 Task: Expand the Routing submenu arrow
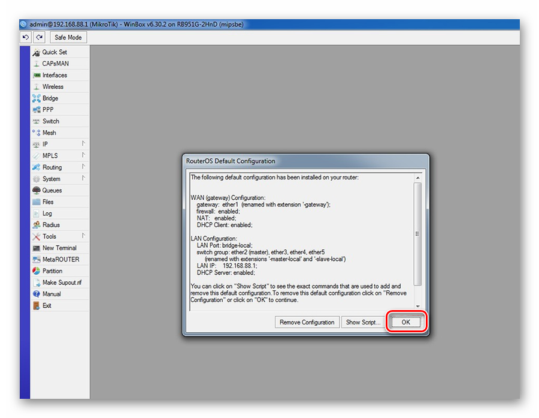pos(83,167)
